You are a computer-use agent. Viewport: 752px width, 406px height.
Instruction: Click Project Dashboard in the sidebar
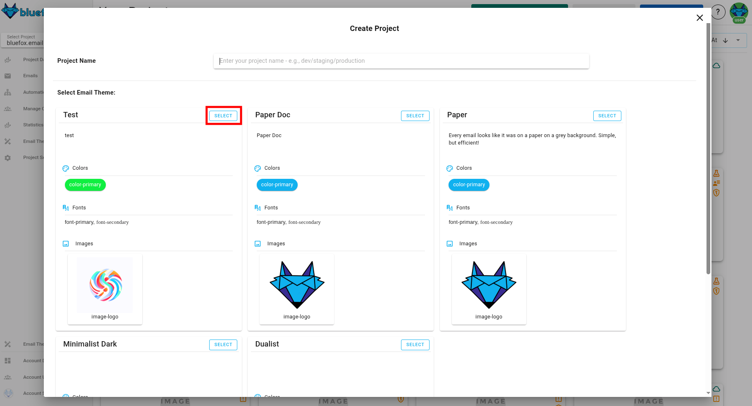[x=7, y=59]
